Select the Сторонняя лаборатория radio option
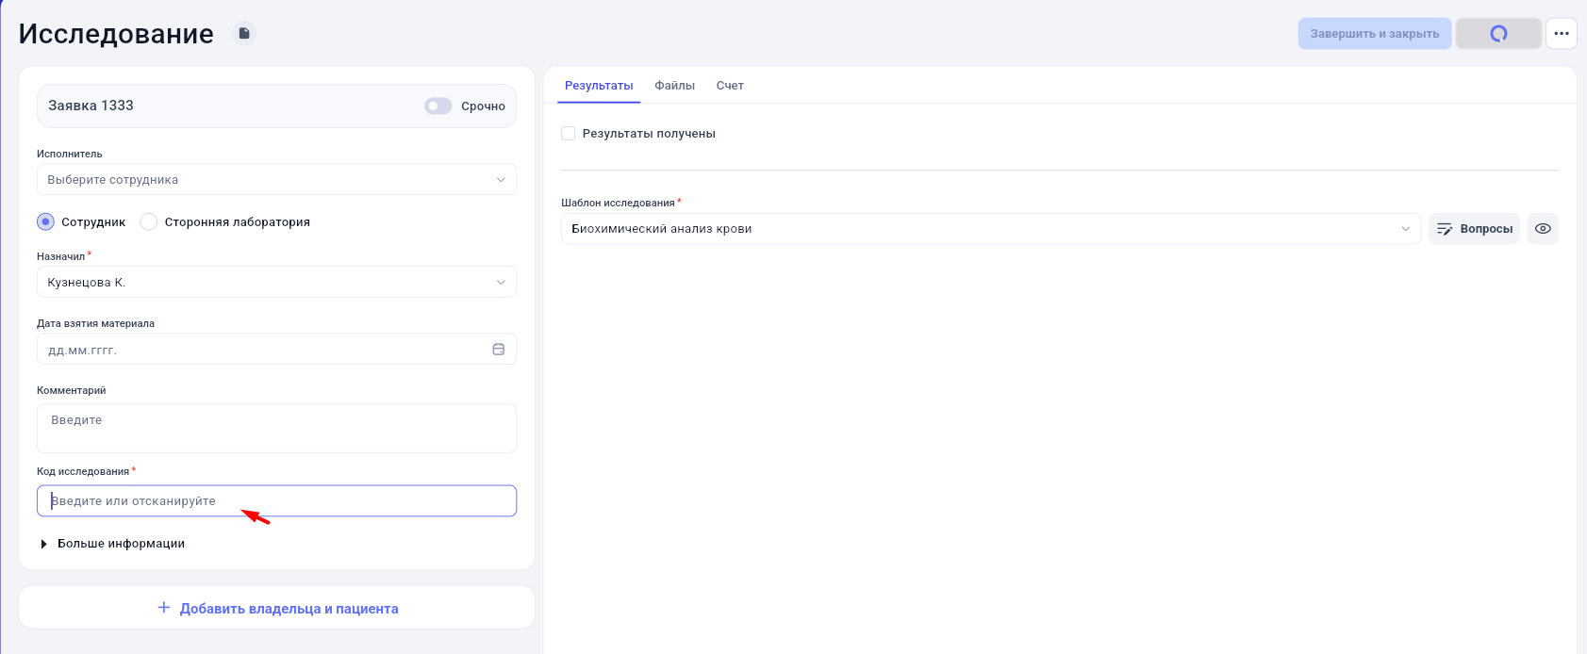The width and height of the screenshot is (1587, 654). tap(148, 222)
